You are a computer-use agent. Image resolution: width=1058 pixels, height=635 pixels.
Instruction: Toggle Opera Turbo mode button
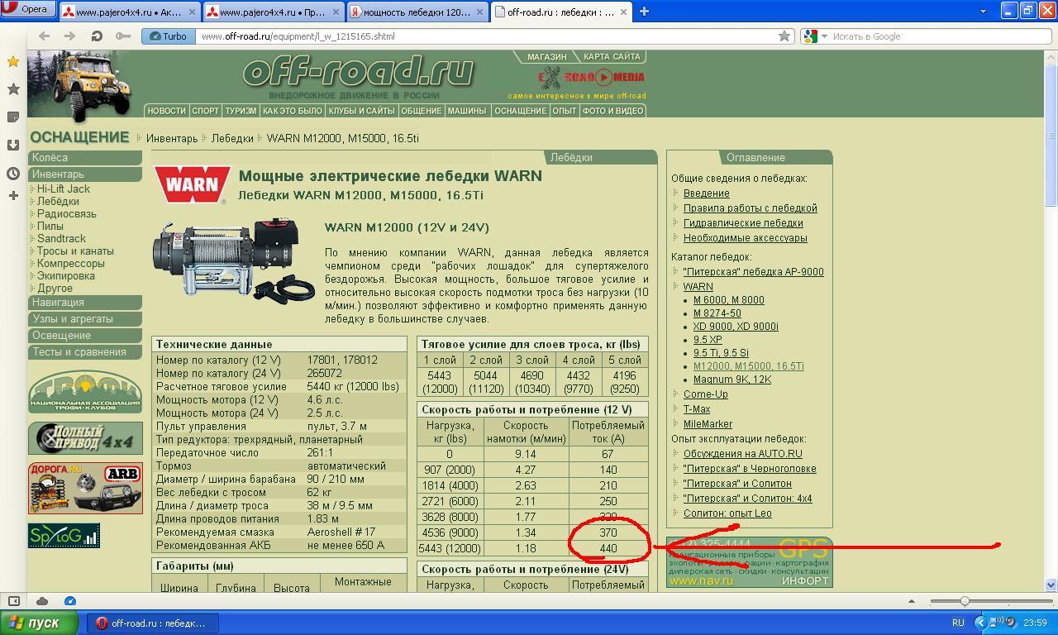point(168,36)
